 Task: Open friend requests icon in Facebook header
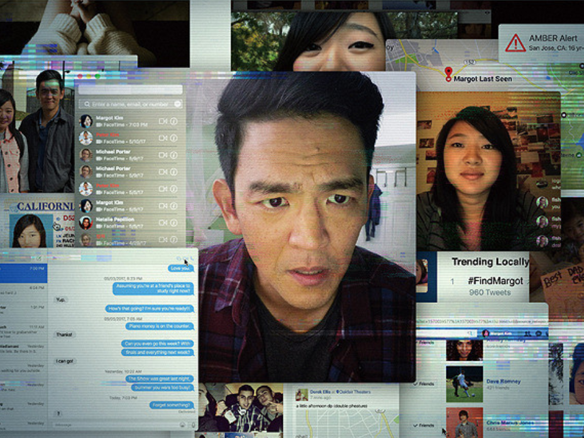tap(528, 334)
